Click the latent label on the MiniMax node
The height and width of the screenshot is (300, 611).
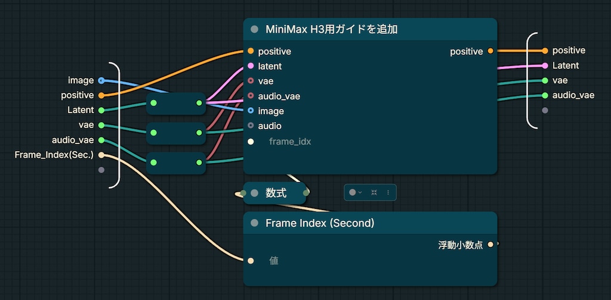(270, 66)
